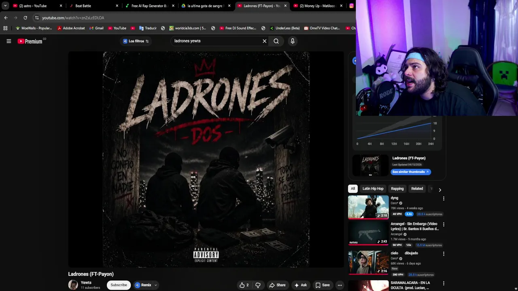Image resolution: width=518 pixels, height=291 pixels.
Task: Open the cielo dibujado video thumbnail
Action: pos(368,262)
